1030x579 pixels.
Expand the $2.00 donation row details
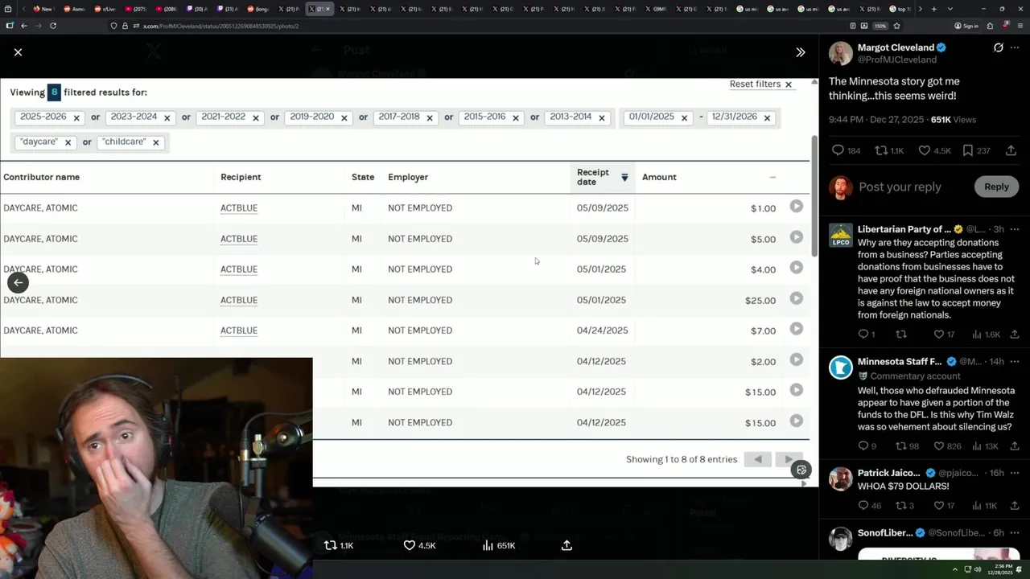[796, 359]
